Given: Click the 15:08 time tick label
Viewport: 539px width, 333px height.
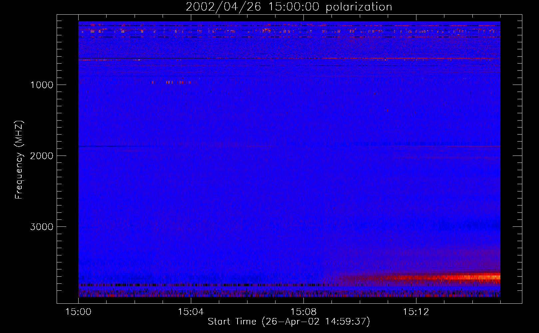Looking at the screenshot, I should [x=303, y=312].
